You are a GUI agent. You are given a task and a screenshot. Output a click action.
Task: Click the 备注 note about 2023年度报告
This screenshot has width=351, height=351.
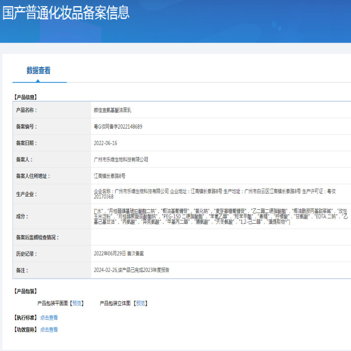point(131,270)
